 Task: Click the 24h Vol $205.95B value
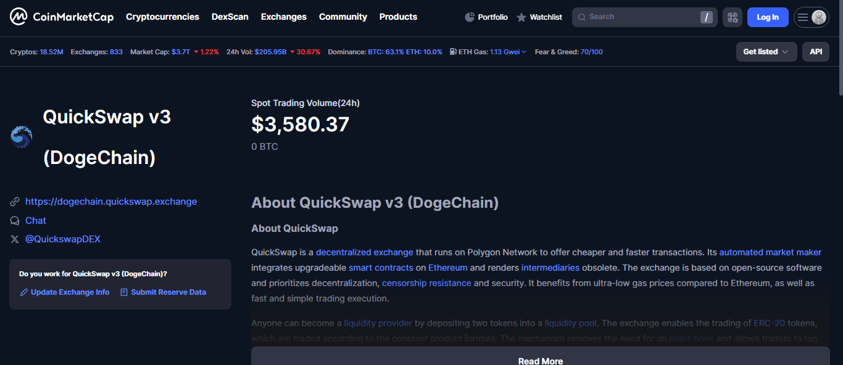[x=270, y=52]
